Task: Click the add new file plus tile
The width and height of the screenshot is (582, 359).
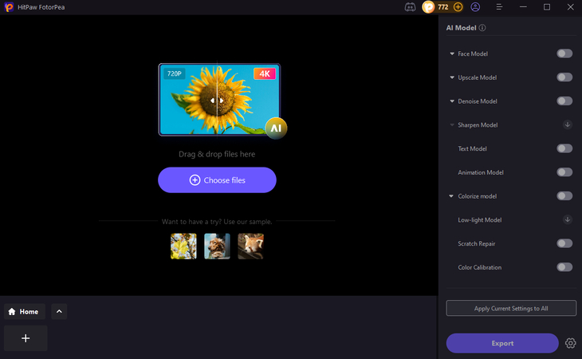Action: [x=26, y=338]
